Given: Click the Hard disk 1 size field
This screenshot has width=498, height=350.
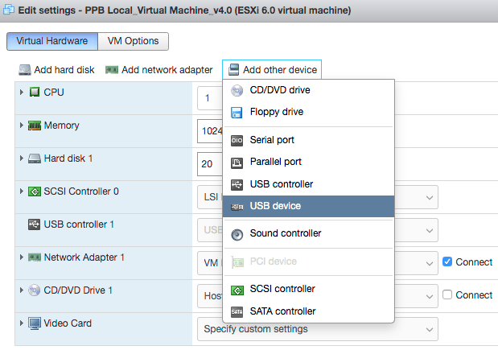Looking at the screenshot, I should (209, 164).
